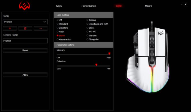Screen dimensions: 191x112
Task: Open the Light tab
Action: (x=119, y=6)
